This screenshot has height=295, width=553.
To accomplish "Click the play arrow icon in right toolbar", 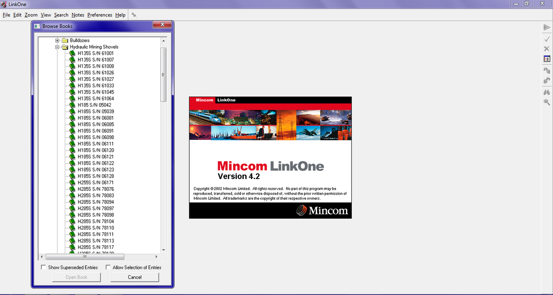I will (x=547, y=28).
